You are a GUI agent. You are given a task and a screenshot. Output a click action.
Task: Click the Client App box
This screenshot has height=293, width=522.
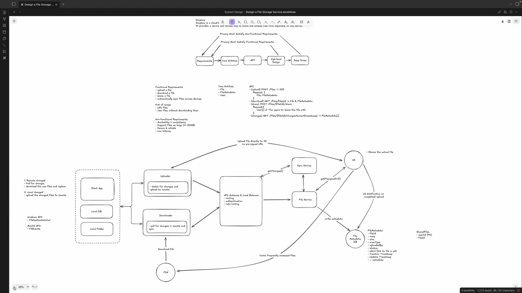[x=97, y=189]
